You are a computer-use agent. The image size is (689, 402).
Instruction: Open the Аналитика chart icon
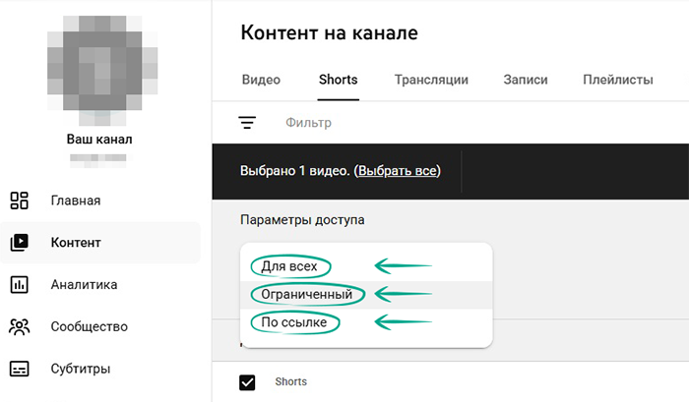(x=20, y=285)
